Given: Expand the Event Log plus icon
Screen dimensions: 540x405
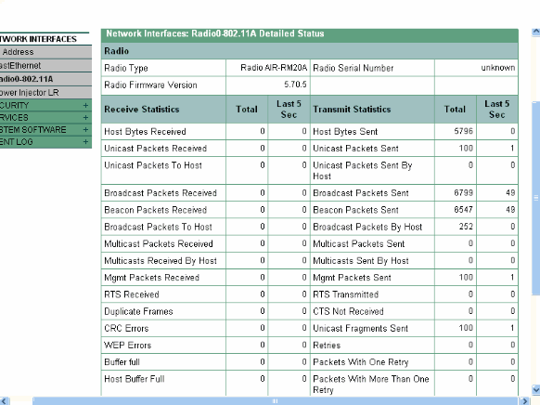Looking at the screenshot, I should [85, 142].
